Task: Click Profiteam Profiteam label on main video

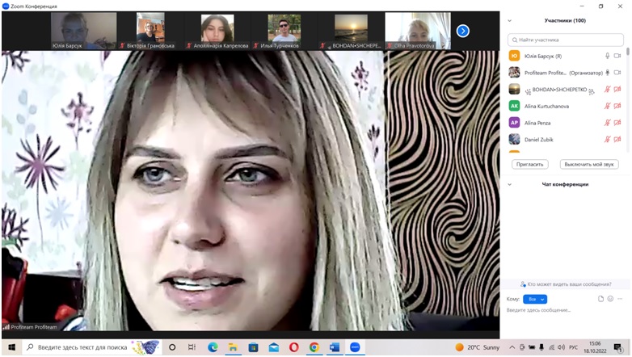Action: (34, 327)
